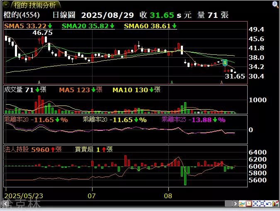Click the 6400 holdings axis value
This screenshot has height=211, width=280.
coord(258,152)
